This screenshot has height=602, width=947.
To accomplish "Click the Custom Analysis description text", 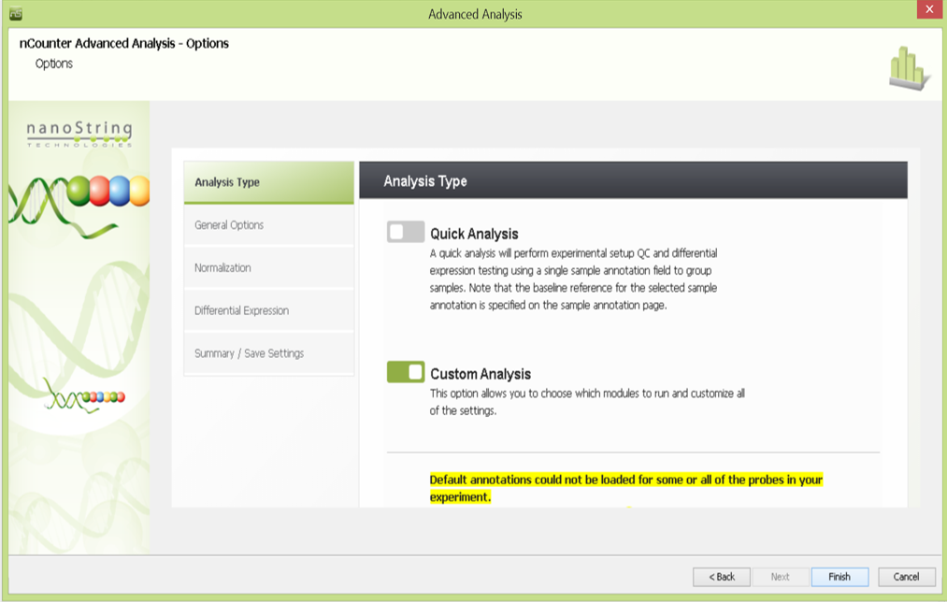I will point(587,402).
